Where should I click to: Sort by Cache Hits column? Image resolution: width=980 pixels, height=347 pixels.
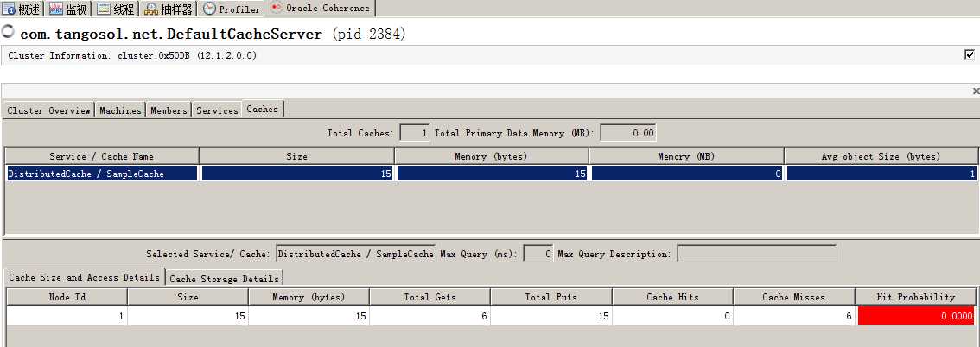pyautogui.click(x=672, y=297)
